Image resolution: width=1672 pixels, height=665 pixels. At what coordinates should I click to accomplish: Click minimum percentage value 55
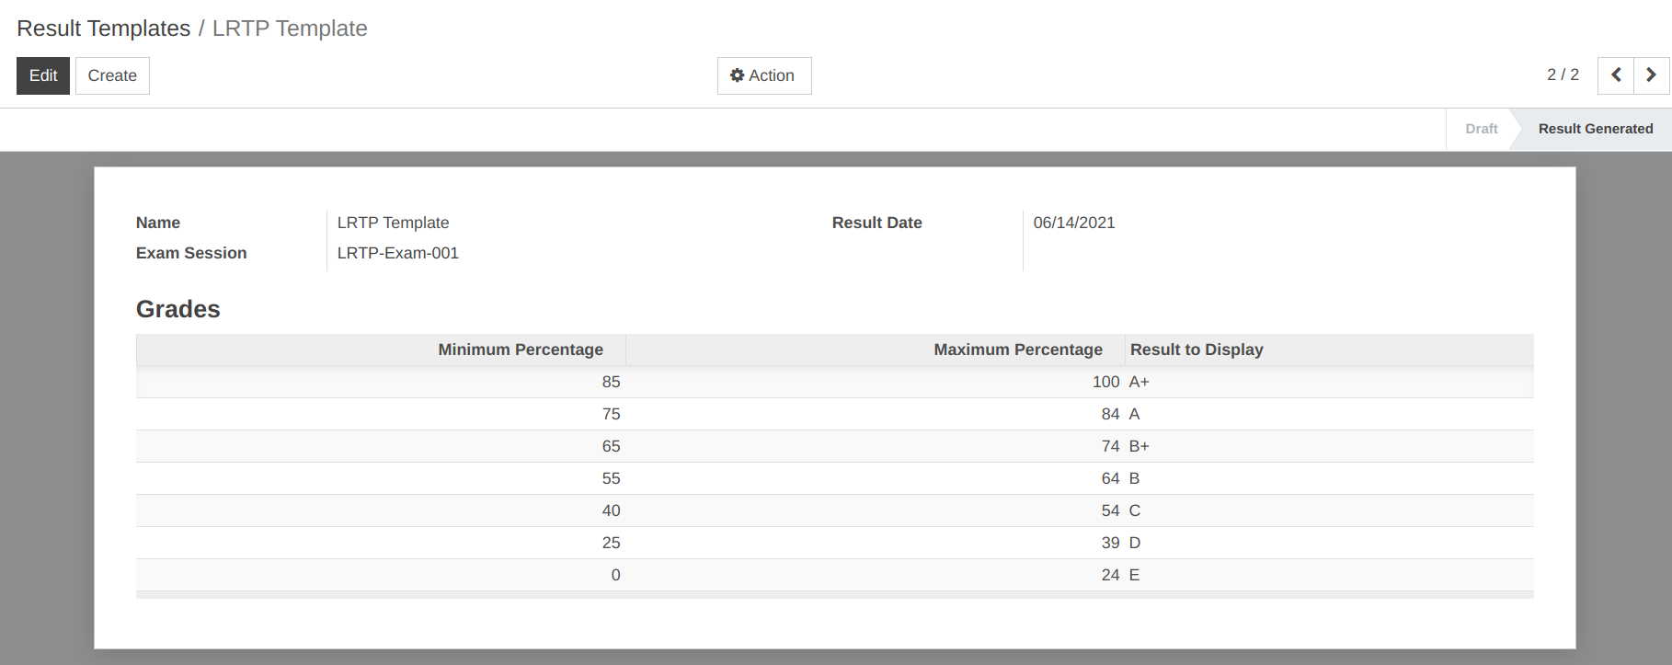[x=611, y=478]
